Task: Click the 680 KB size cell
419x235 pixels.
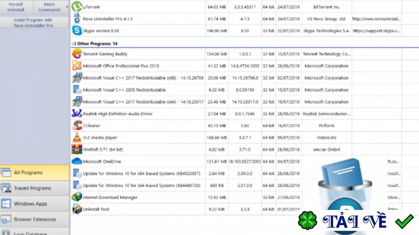Action: coord(217,185)
